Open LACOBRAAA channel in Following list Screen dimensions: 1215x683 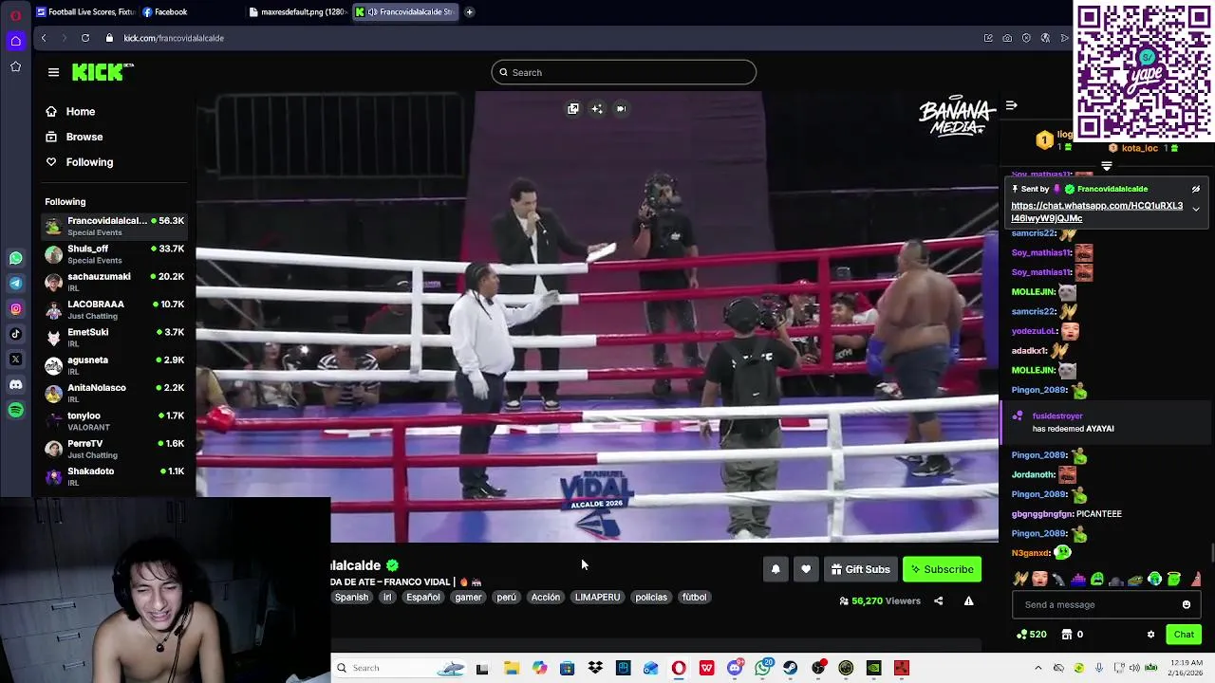[115, 309]
